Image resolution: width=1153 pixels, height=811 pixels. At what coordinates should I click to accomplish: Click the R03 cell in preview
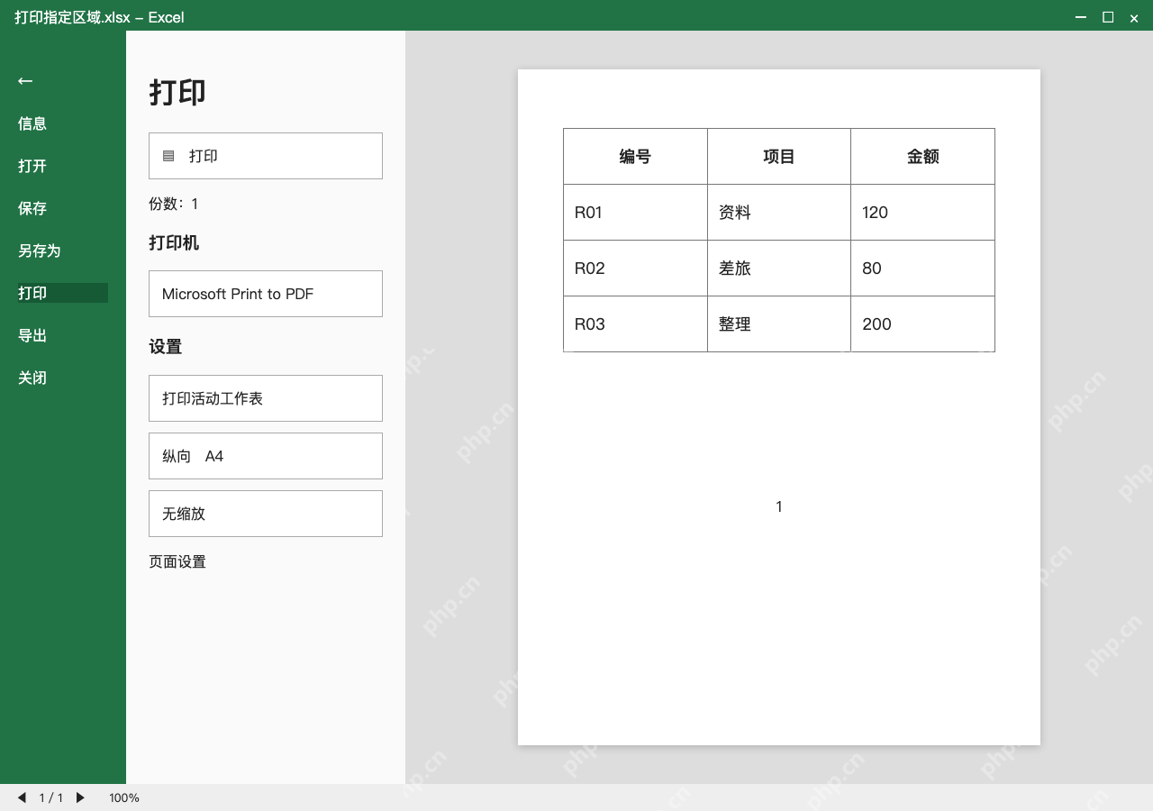635,324
